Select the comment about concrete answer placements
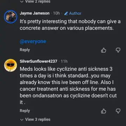 pyautogui.click(x=70, y=25)
